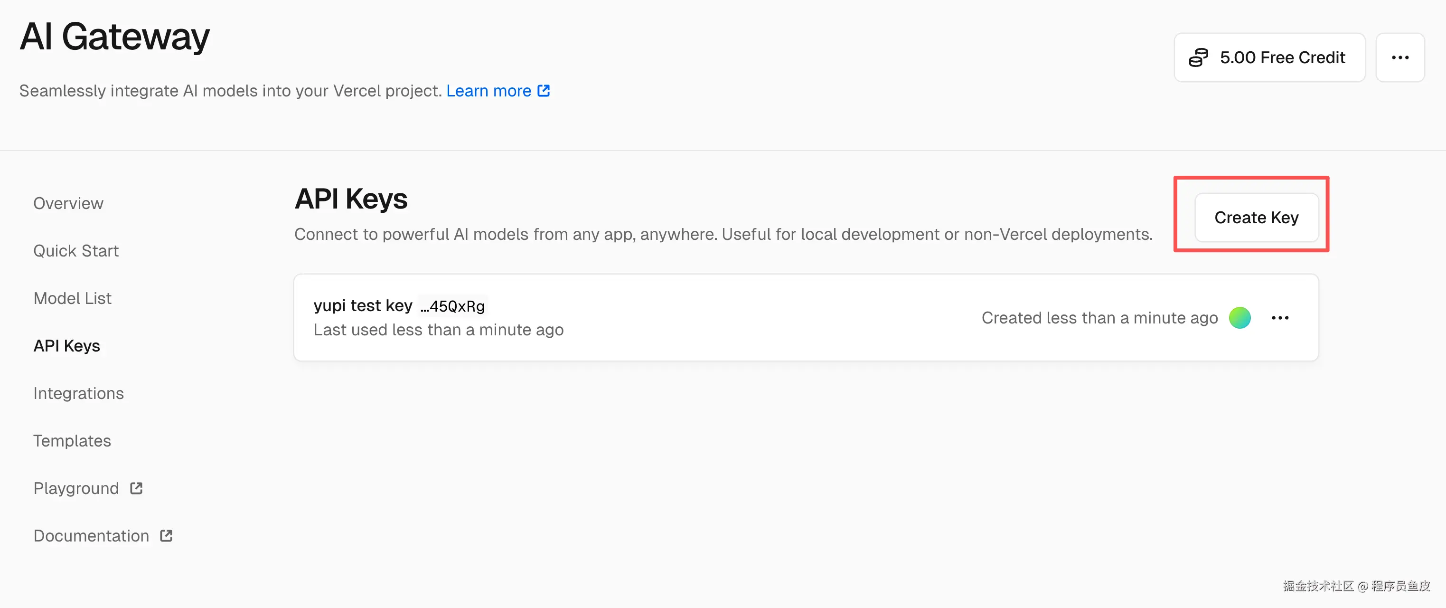1446x608 pixels.
Task: Open the Learn more link
Action: pos(488,90)
